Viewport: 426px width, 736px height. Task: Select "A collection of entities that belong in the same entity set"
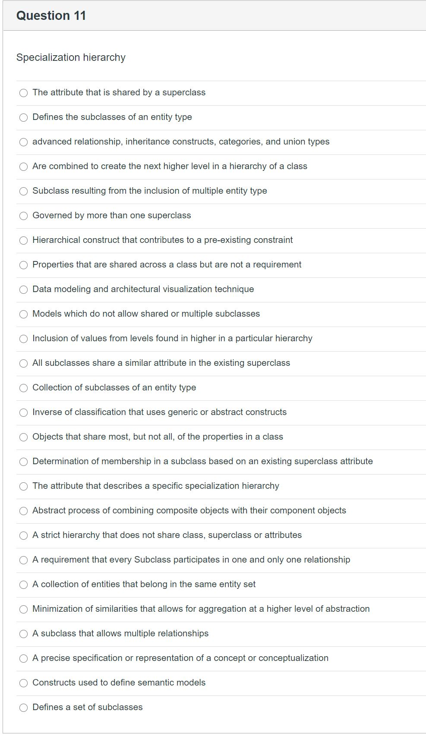point(23,585)
